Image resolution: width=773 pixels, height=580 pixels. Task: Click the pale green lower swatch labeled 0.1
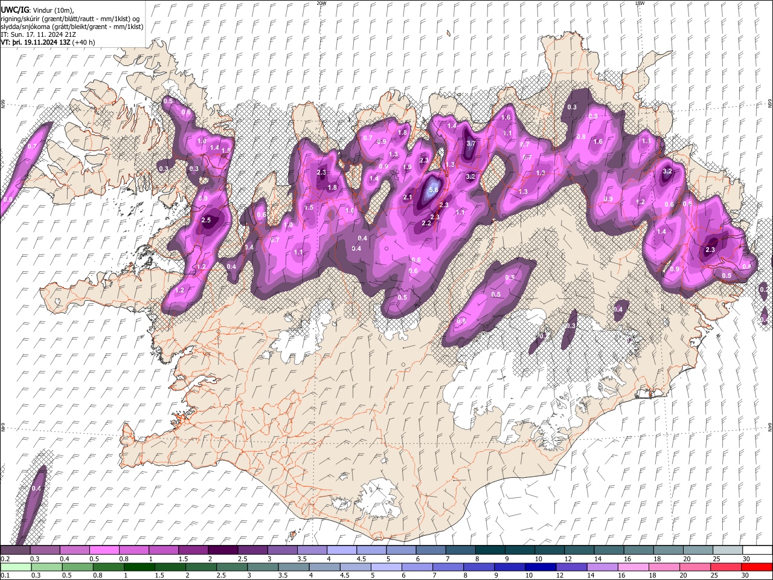tap(15, 567)
